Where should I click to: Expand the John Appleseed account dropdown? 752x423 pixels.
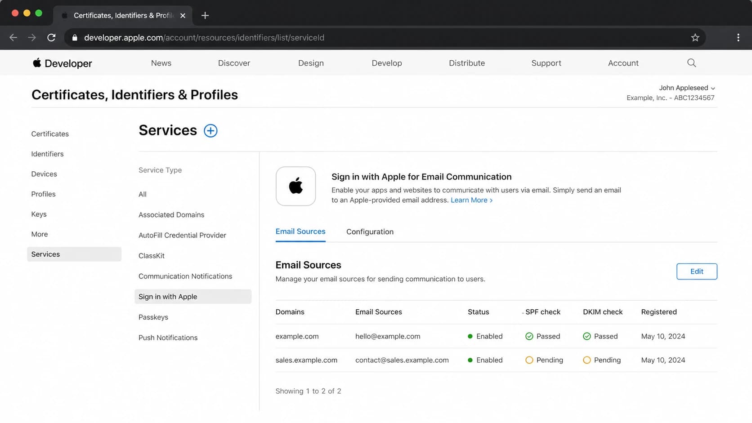tap(687, 88)
